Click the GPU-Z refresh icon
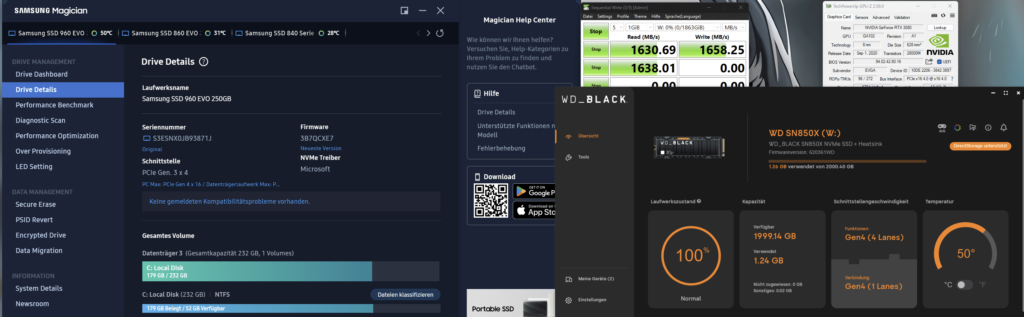This screenshot has height=317, width=1024. 943,16
